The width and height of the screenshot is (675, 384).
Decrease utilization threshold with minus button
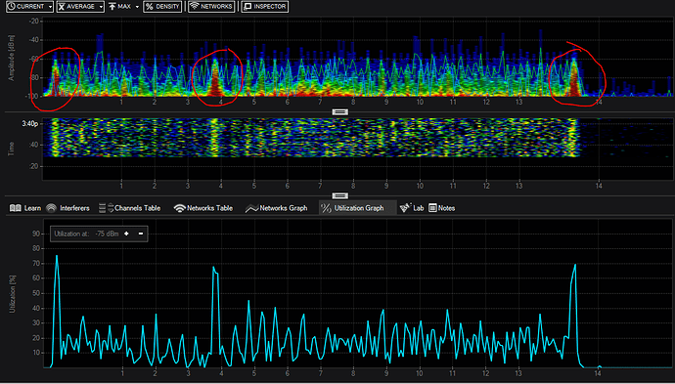pyautogui.click(x=141, y=234)
